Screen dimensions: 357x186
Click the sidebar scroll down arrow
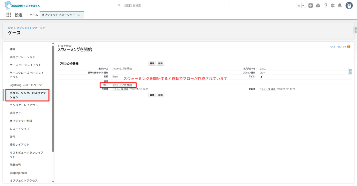click(53, 181)
